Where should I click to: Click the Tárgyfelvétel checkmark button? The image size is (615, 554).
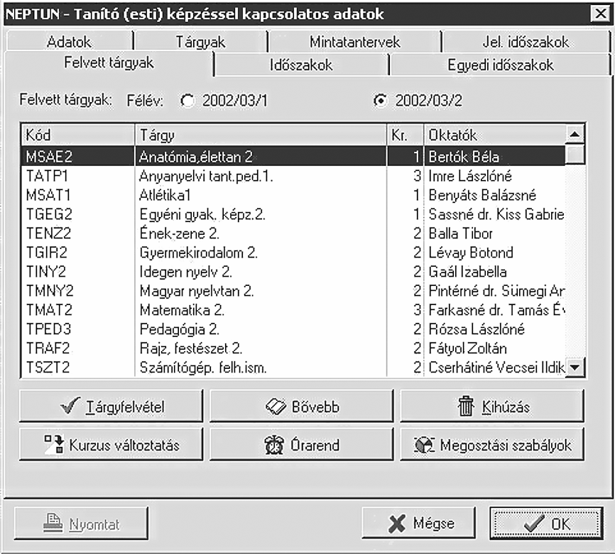(x=111, y=406)
